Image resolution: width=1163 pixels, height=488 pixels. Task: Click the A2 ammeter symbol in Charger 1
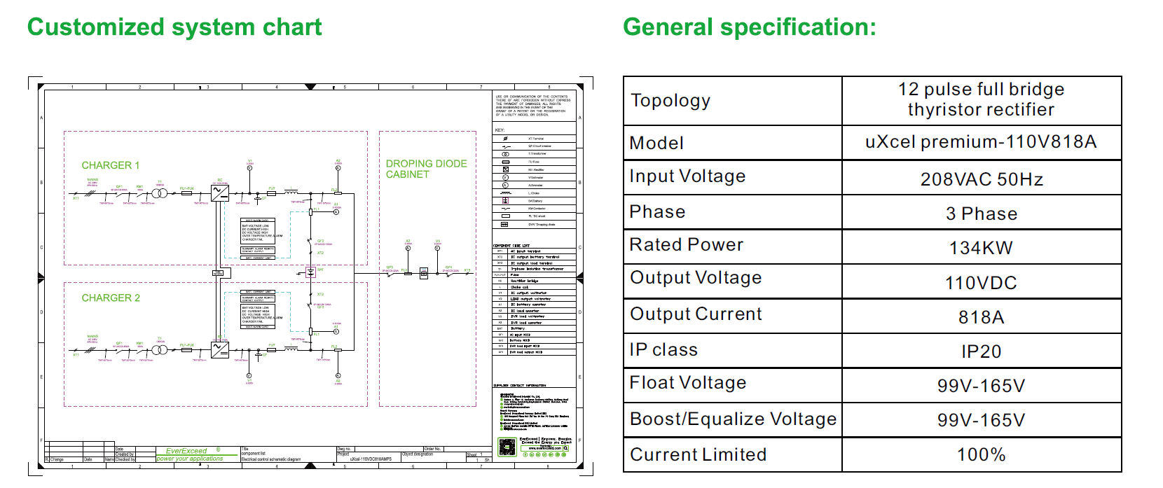[338, 168]
